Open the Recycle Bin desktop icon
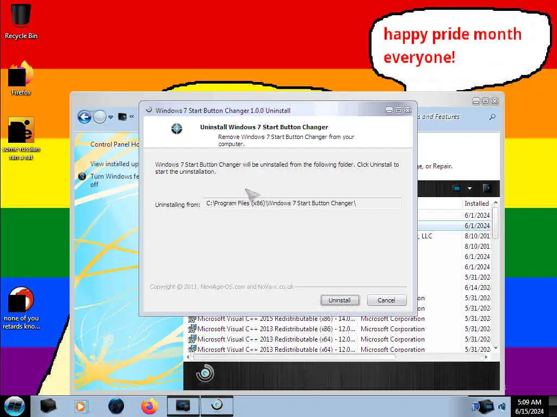The image size is (557, 417). (21, 21)
